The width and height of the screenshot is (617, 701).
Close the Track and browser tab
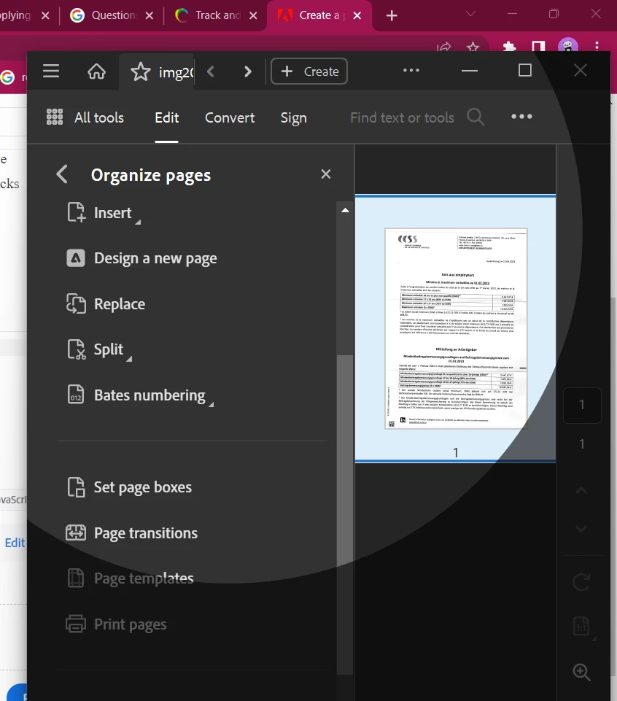point(253,15)
